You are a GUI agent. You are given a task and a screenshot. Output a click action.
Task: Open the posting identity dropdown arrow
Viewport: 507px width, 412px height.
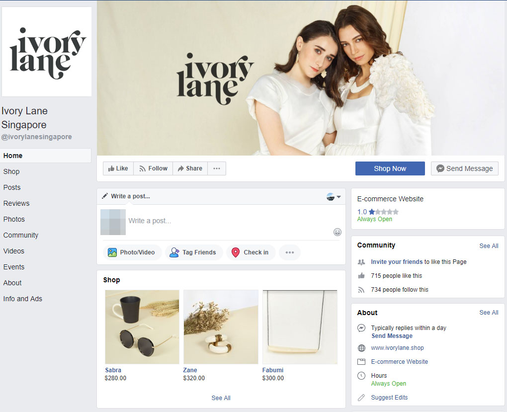[x=338, y=197]
